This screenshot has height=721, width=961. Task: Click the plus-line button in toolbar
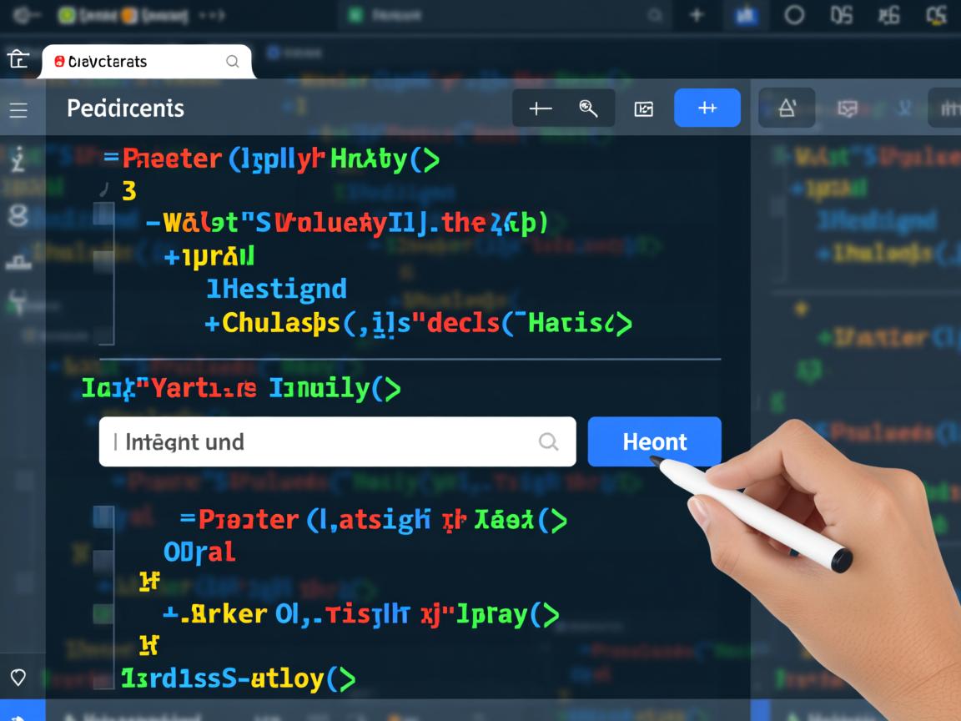pyautogui.click(x=540, y=108)
